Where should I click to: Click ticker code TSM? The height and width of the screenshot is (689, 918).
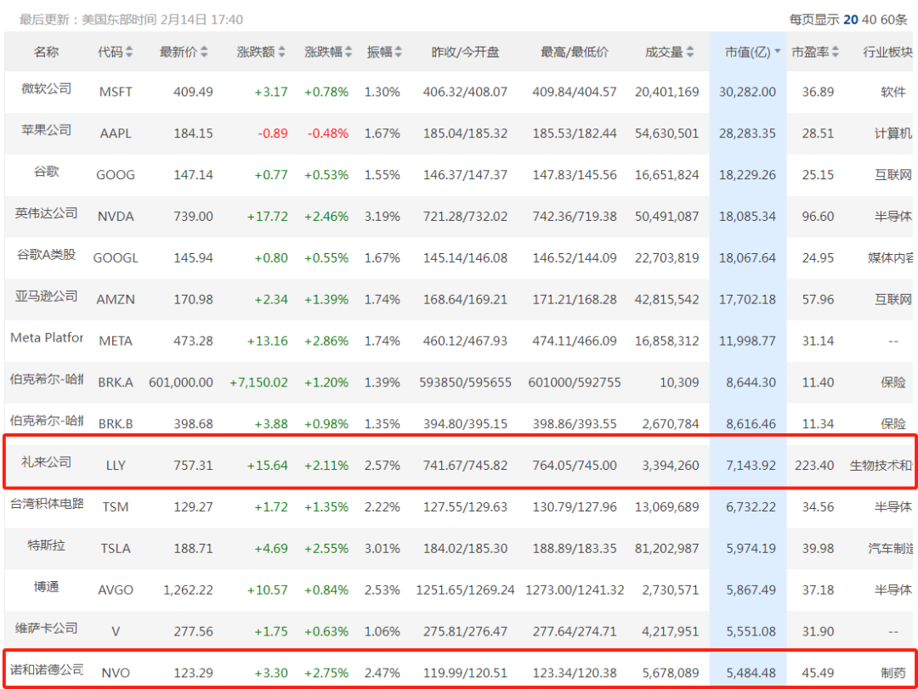[116, 507]
